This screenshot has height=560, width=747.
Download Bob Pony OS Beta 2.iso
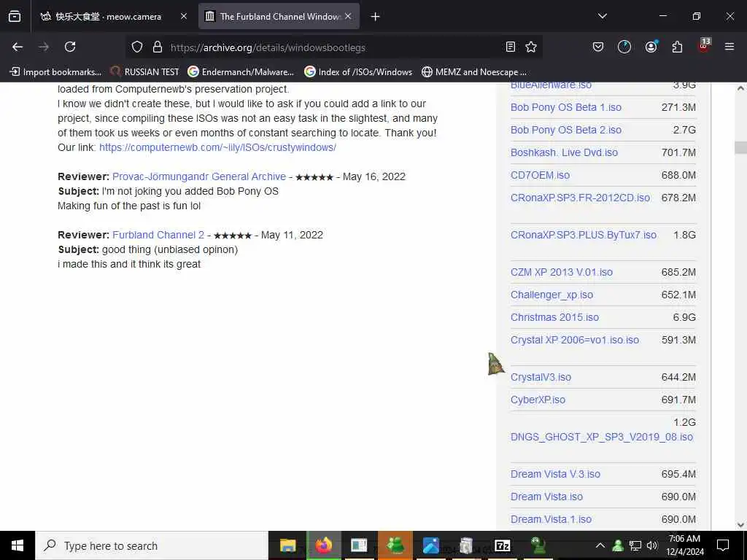point(566,130)
